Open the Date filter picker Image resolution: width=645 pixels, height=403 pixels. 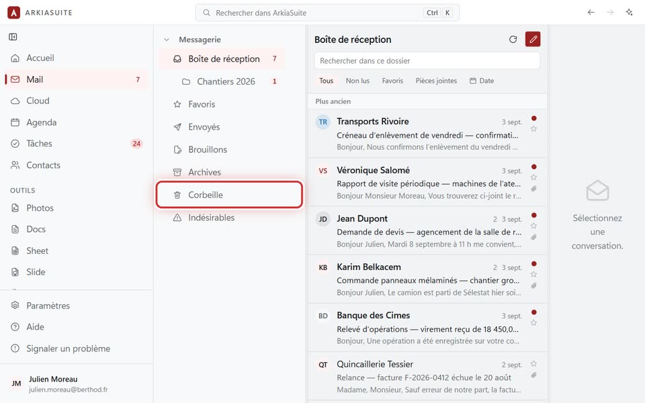pos(482,81)
